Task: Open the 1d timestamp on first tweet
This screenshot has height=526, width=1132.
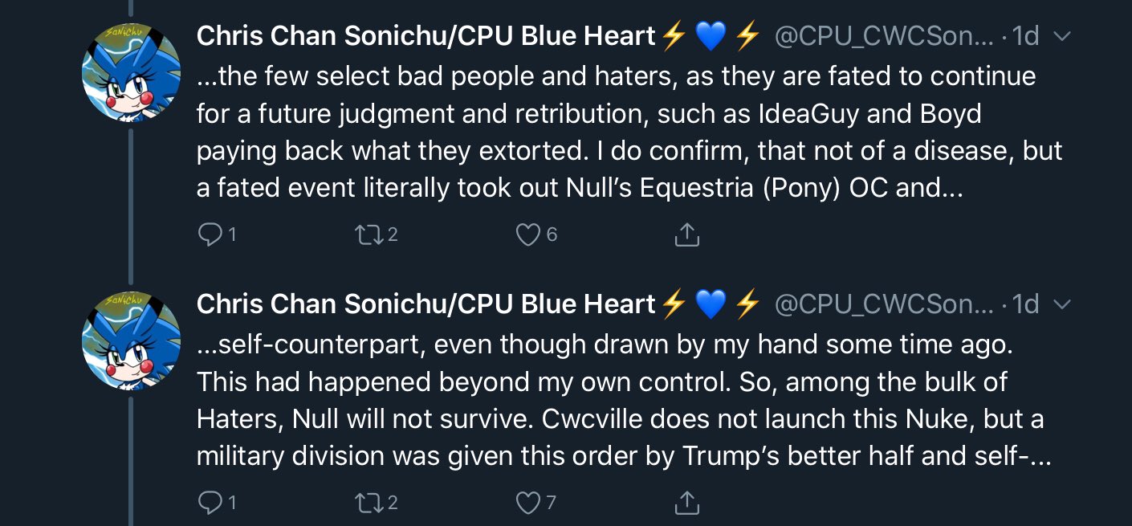Action: (1025, 36)
